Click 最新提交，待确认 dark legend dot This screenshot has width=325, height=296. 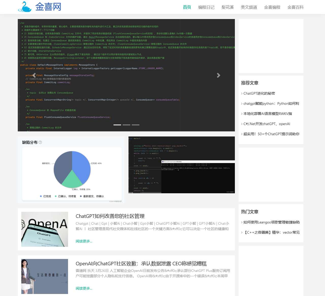pyautogui.click(x=81, y=196)
